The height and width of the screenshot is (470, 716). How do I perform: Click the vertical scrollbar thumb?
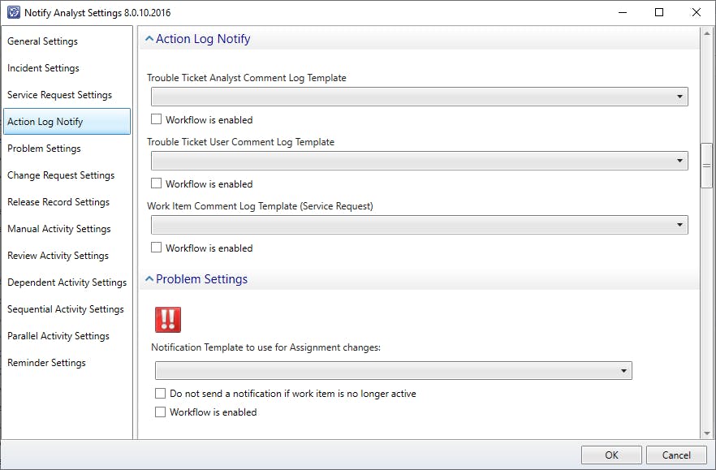click(706, 166)
